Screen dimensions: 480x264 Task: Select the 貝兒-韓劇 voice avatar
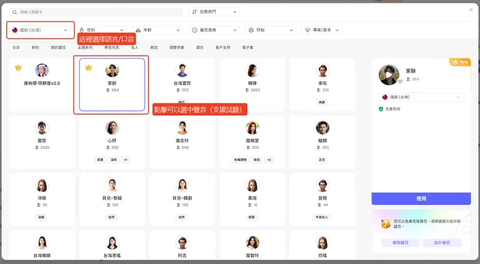tap(182, 186)
